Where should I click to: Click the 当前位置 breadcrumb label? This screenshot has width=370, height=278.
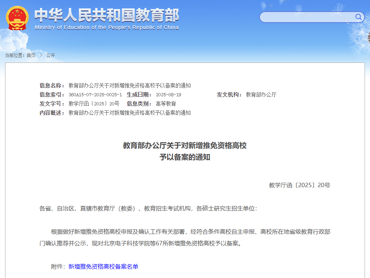tap(15, 55)
